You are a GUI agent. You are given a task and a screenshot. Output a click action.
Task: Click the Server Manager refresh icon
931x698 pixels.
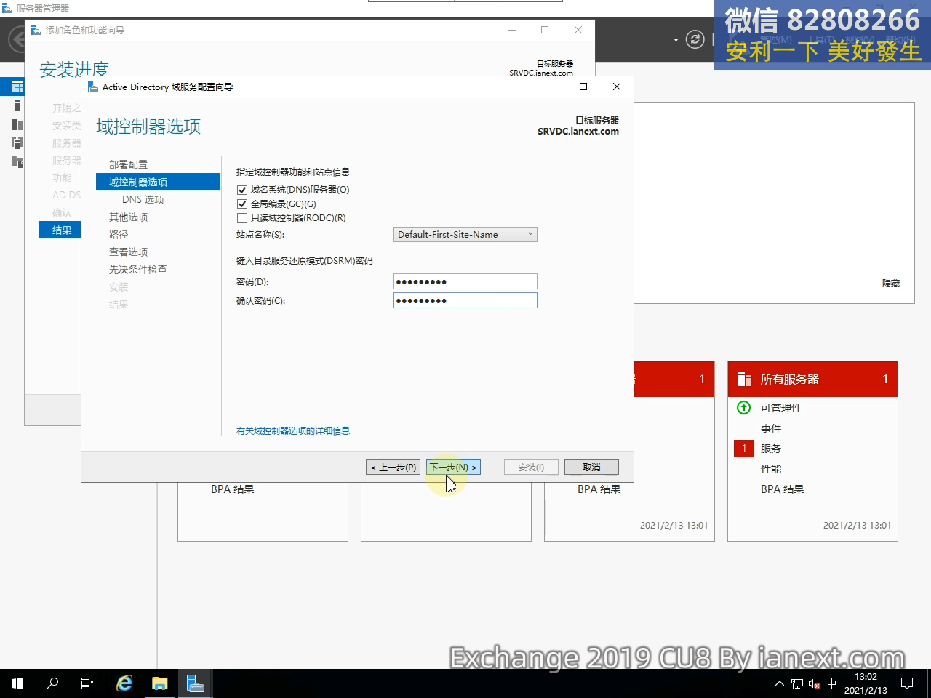(695, 39)
